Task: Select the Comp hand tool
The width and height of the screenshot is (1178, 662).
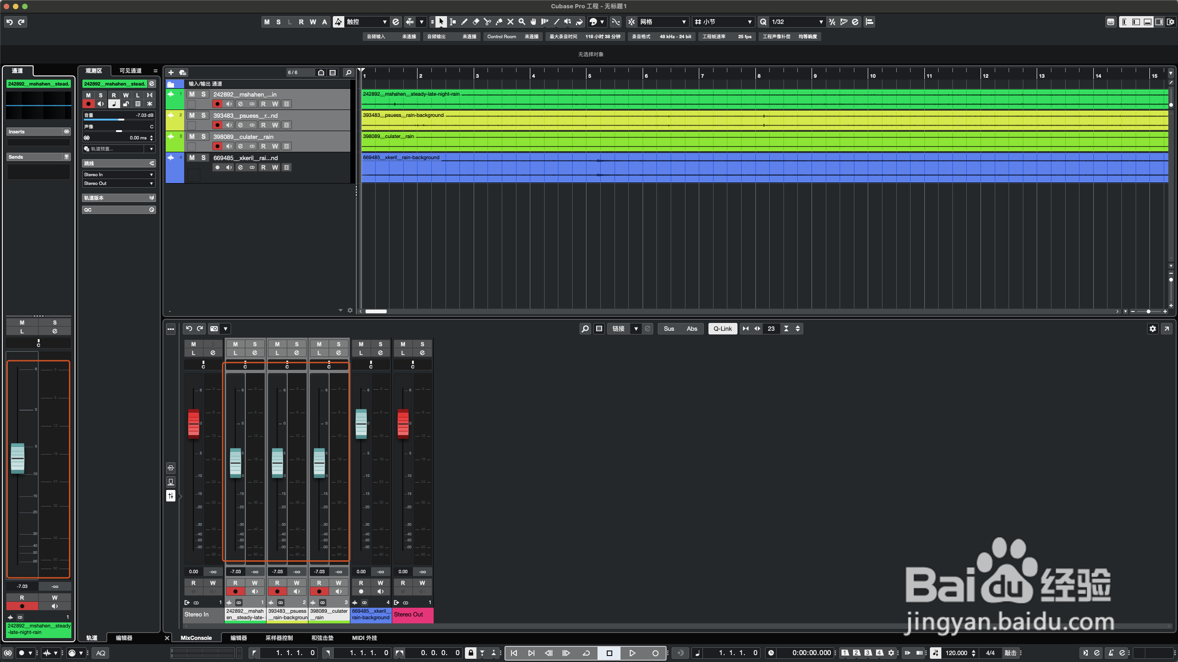Action: pyautogui.click(x=533, y=22)
